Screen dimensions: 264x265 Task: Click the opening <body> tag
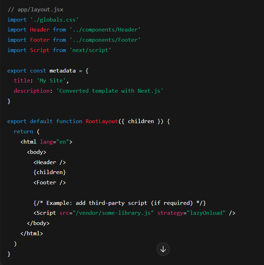[37, 152]
